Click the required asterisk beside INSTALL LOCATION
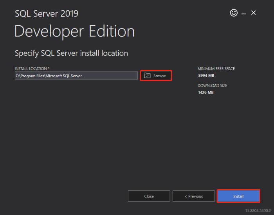This screenshot has width=274, height=215. (x=49, y=68)
